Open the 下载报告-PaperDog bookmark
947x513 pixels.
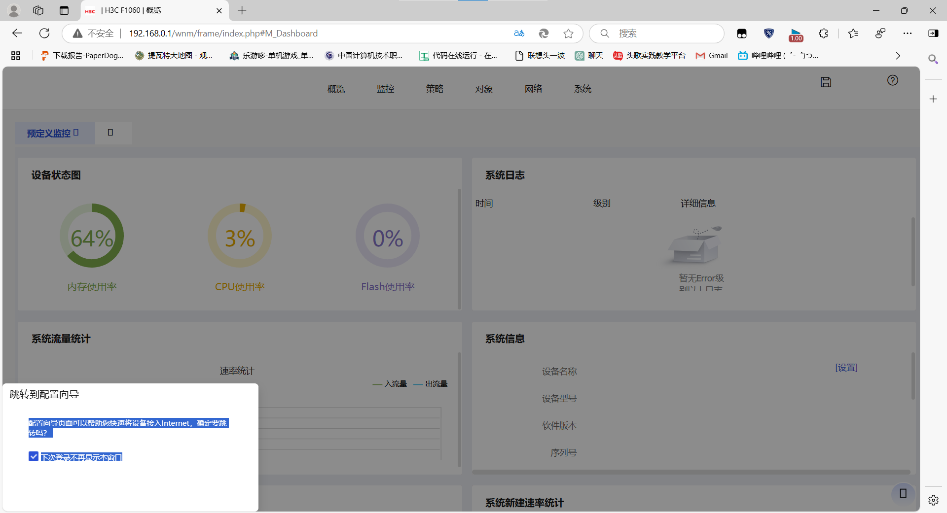click(82, 56)
